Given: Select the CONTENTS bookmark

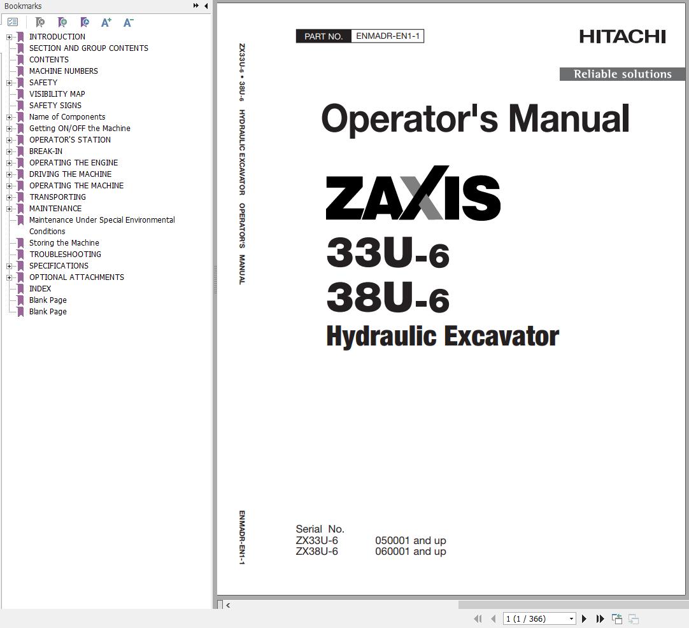Looking at the screenshot, I should (x=49, y=60).
